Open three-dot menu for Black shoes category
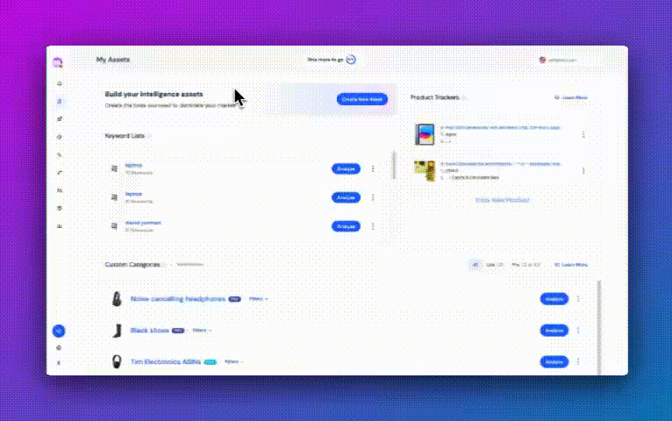 pos(578,330)
